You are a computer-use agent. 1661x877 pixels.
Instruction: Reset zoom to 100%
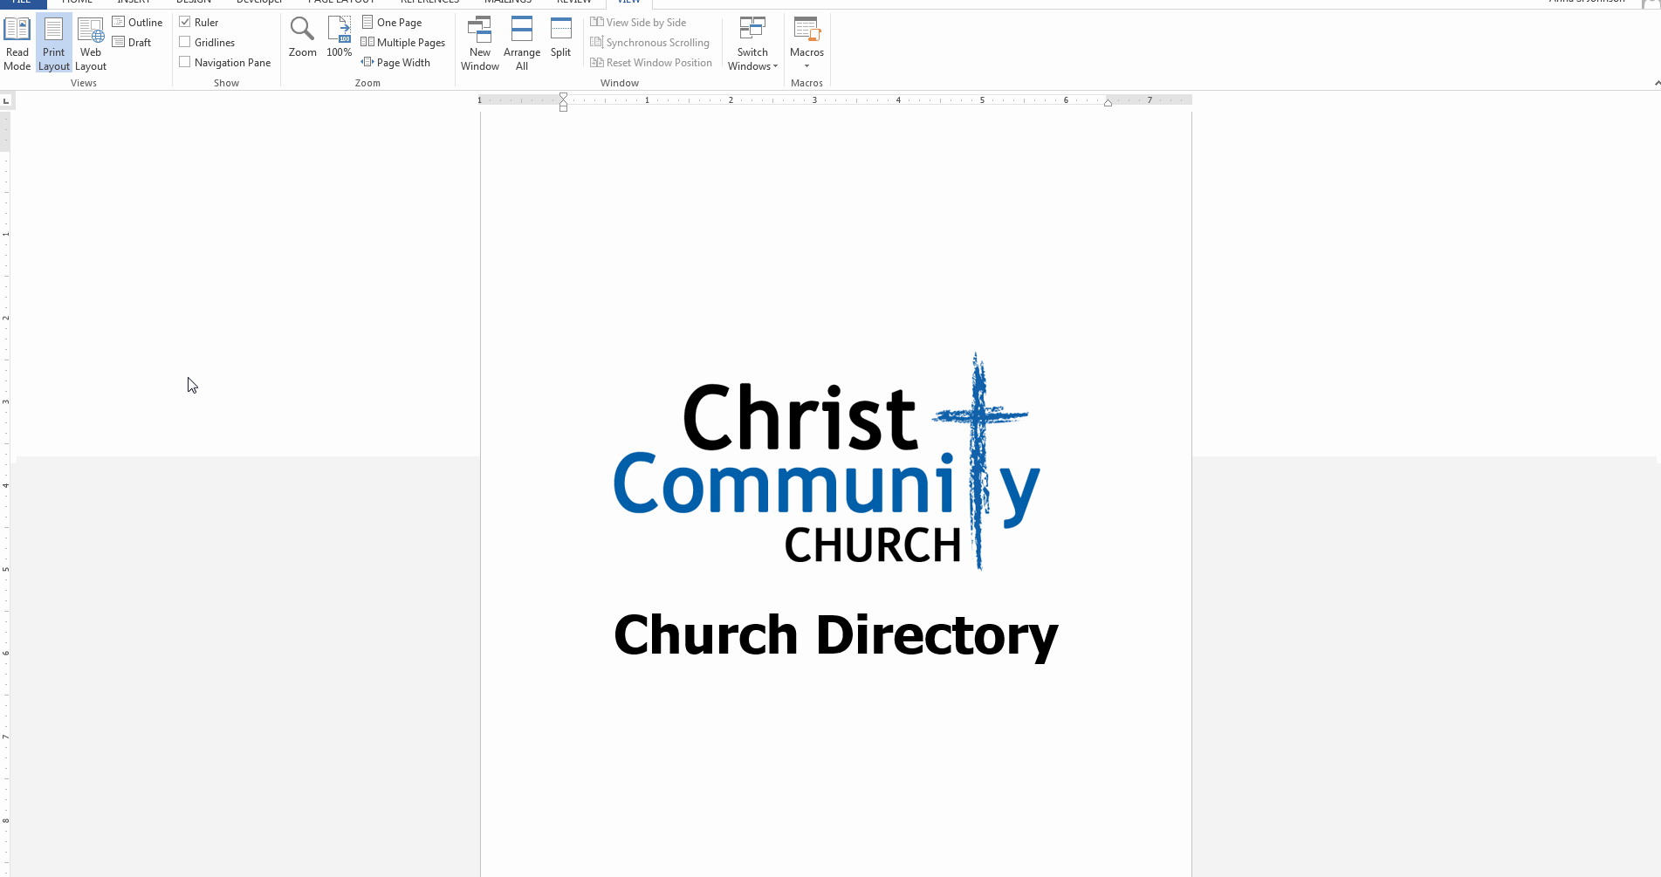click(339, 37)
